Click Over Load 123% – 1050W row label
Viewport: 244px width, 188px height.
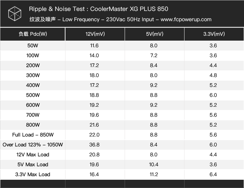(x=33, y=145)
